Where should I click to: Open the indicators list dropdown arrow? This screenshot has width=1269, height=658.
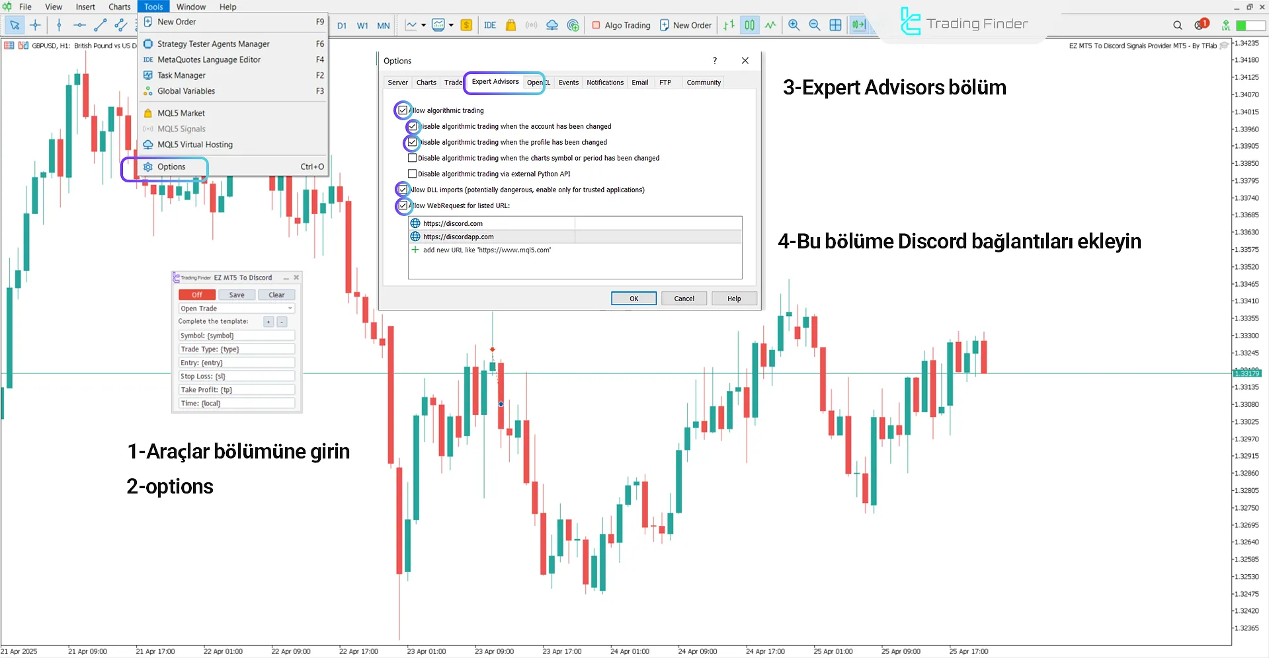pos(423,25)
